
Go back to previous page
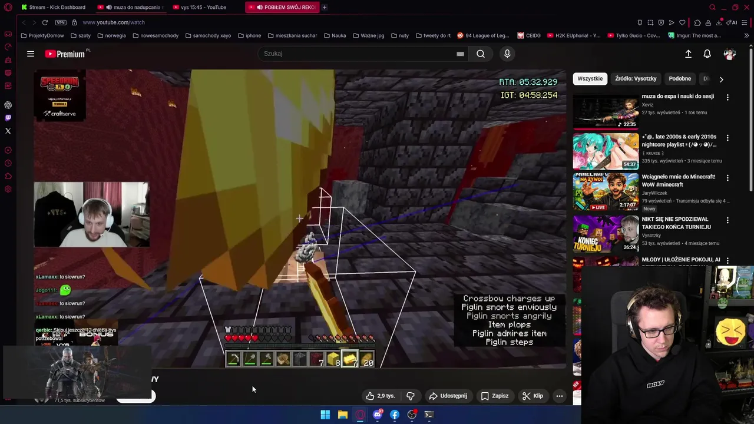pyautogui.click(x=24, y=22)
